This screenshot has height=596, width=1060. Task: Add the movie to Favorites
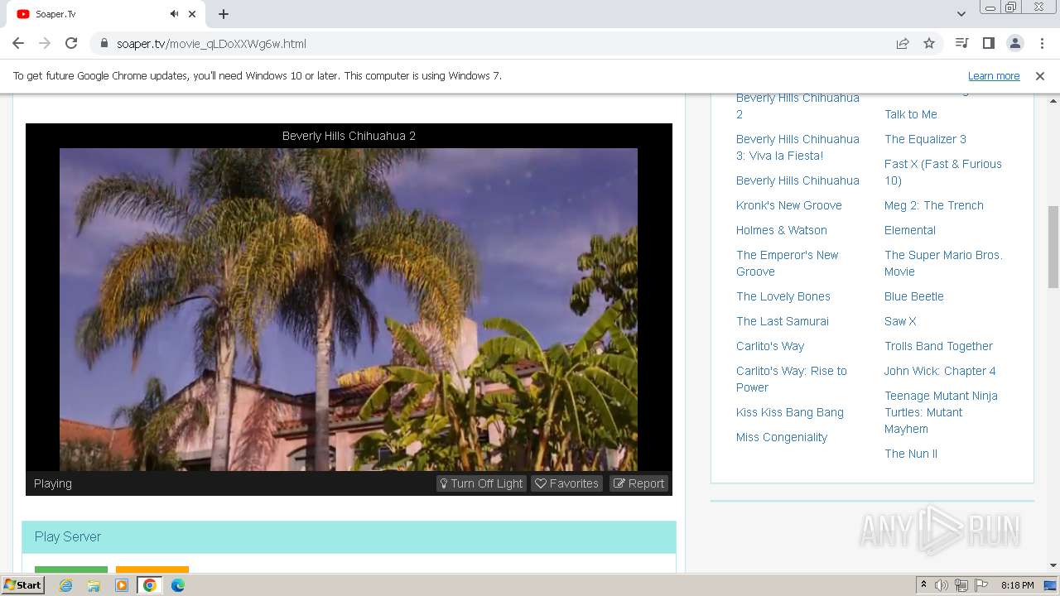tap(566, 483)
